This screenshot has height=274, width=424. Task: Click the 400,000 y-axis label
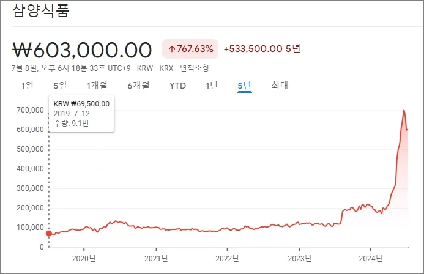coord(31,169)
